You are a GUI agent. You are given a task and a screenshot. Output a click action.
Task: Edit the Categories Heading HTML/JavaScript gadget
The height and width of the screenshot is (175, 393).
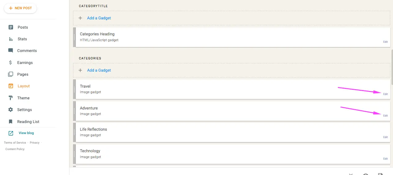(x=385, y=42)
